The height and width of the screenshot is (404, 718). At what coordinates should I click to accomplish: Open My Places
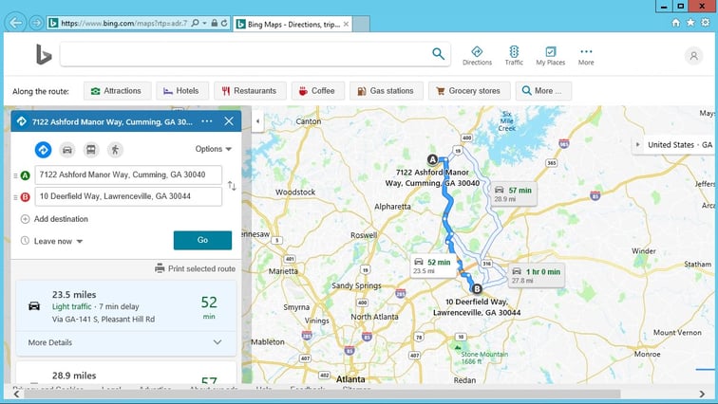coord(551,56)
